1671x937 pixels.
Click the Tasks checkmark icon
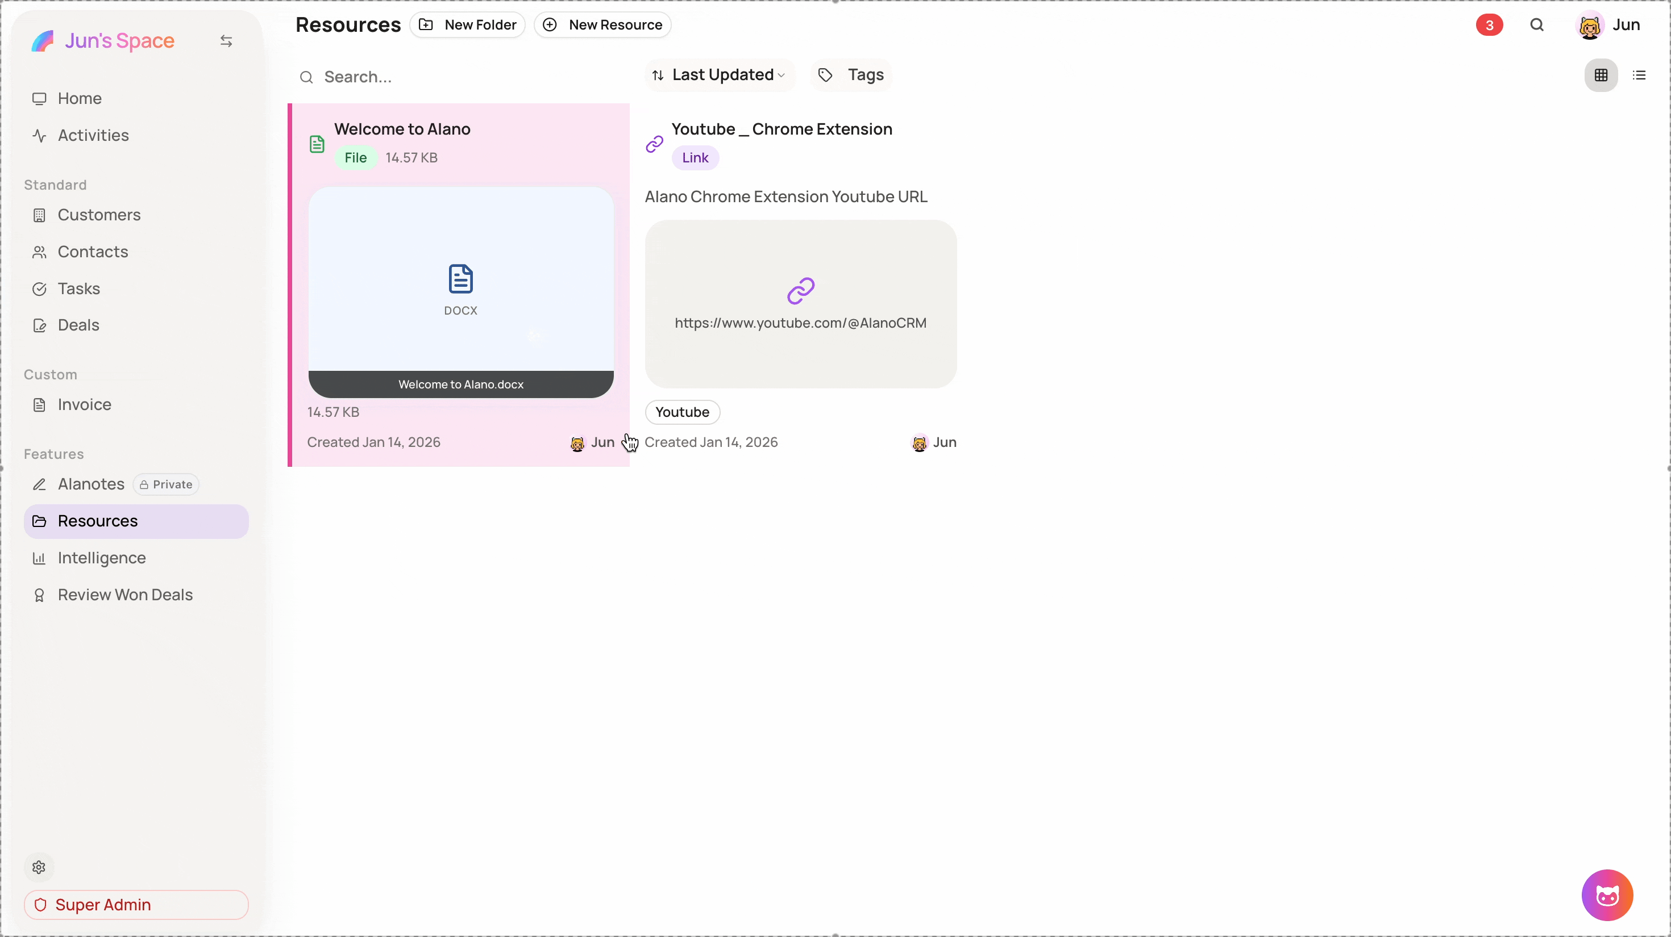pyautogui.click(x=40, y=289)
